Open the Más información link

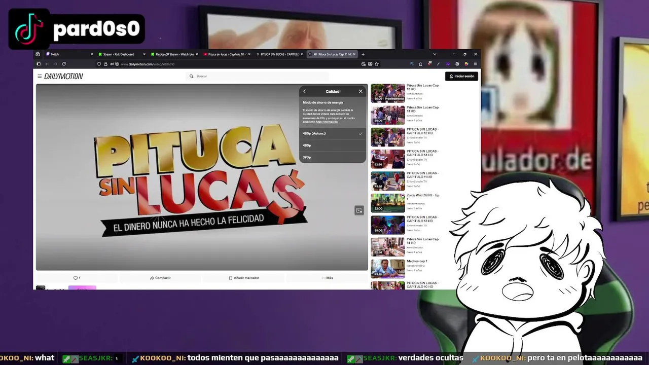point(327,122)
